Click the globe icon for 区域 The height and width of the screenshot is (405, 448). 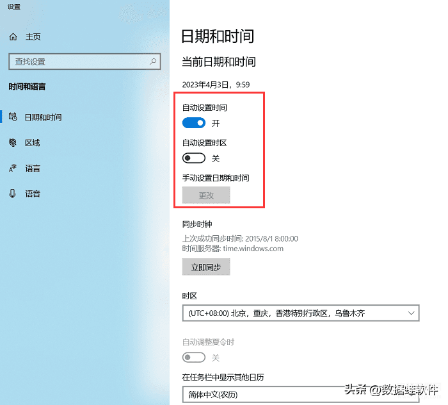pos(13,142)
